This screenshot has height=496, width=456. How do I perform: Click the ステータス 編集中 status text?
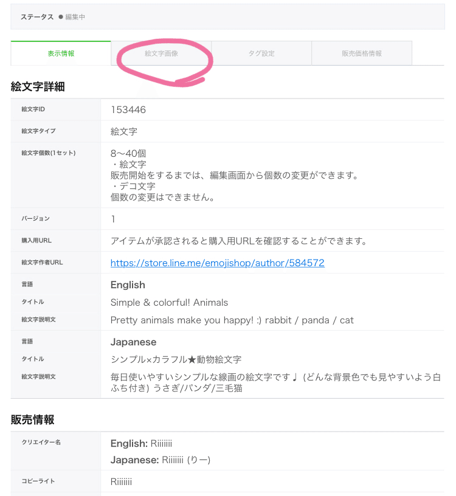tap(53, 17)
